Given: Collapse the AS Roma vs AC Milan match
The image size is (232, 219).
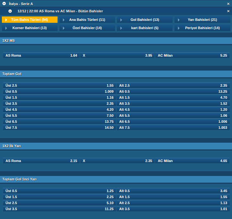Looking at the screenshot, I should pyautogui.click(x=10, y=11).
